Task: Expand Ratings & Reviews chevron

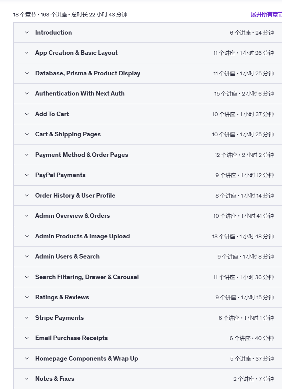Action: [x=27, y=297]
